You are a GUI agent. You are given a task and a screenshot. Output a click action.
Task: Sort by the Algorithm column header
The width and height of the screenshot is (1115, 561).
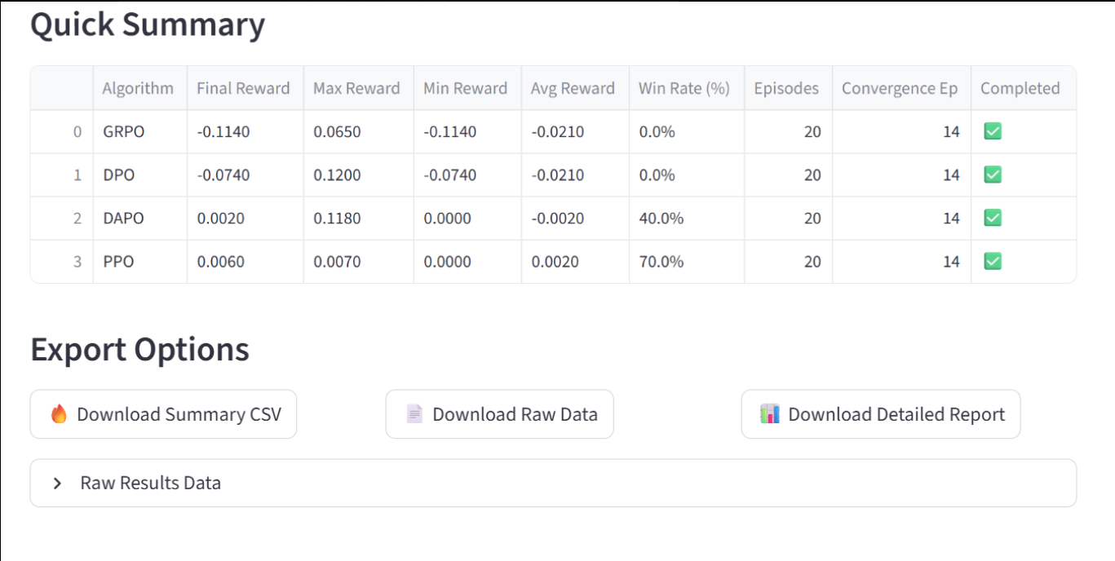tap(139, 88)
